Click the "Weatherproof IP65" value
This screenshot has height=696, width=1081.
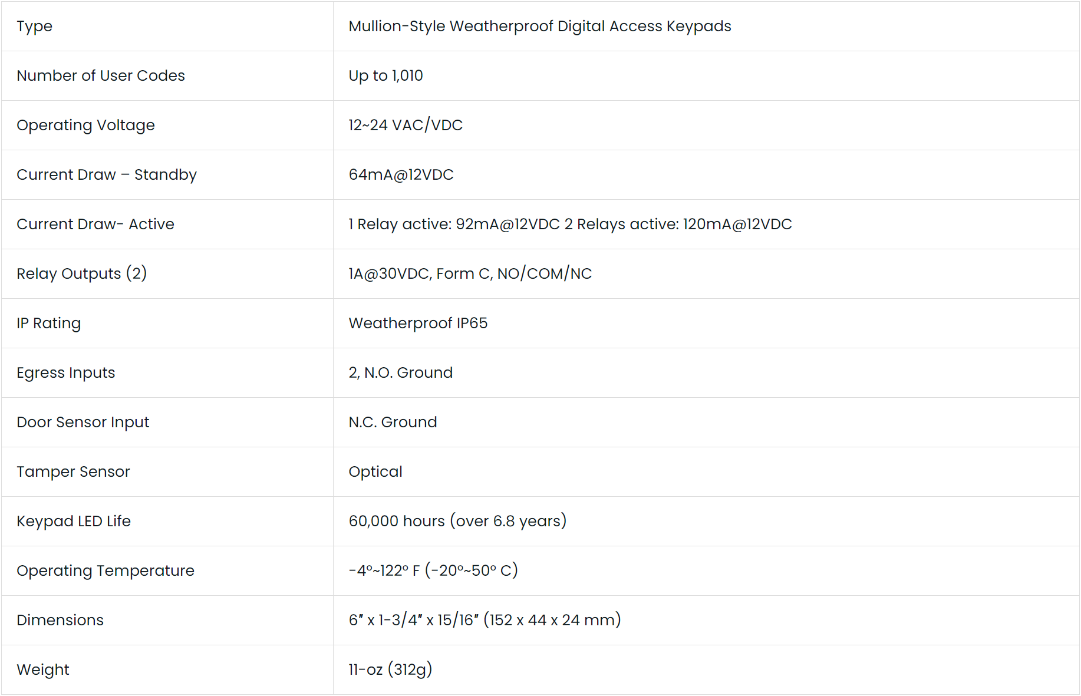[418, 324]
